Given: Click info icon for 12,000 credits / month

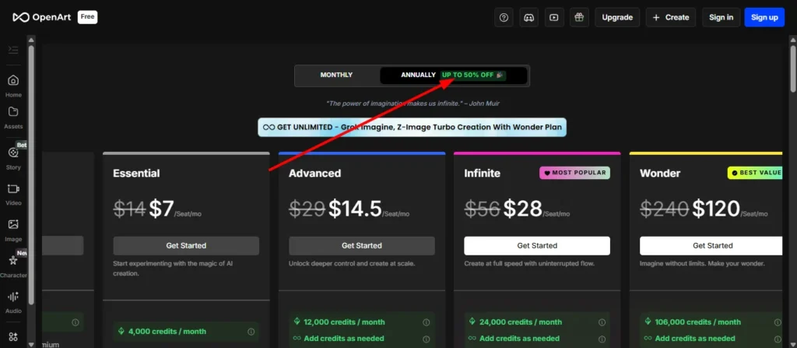Looking at the screenshot, I should (x=427, y=322).
